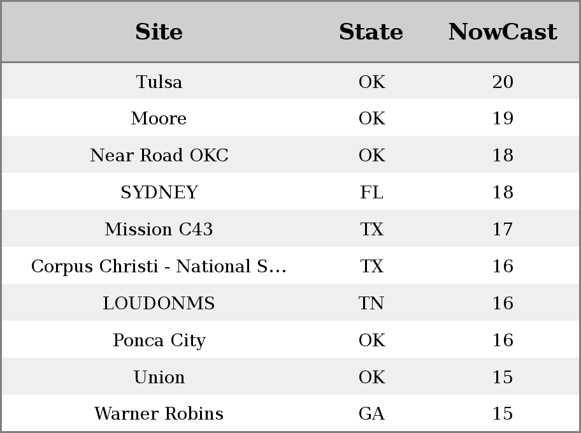Choose the Mission C43 site
The height and width of the screenshot is (433, 581).
coord(159,230)
